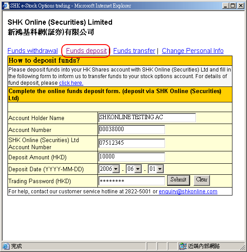Click the Deposit Amount (HKD) field
Screen dimensions: 247x252
(x=131, y=157)
